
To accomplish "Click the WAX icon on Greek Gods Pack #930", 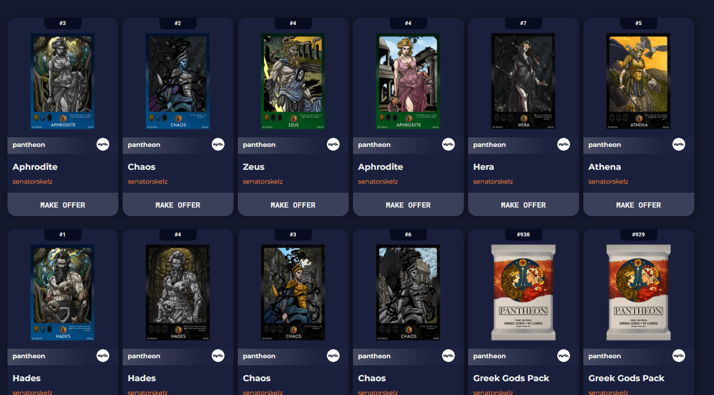I will 564,356.
